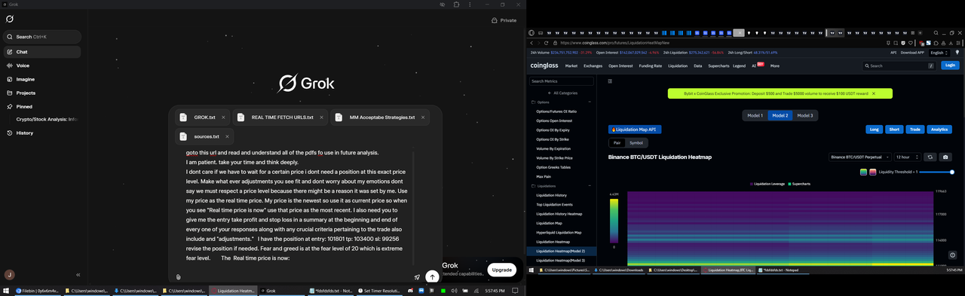Click the Long button
The image size is (965, 296).
point(875,130)
